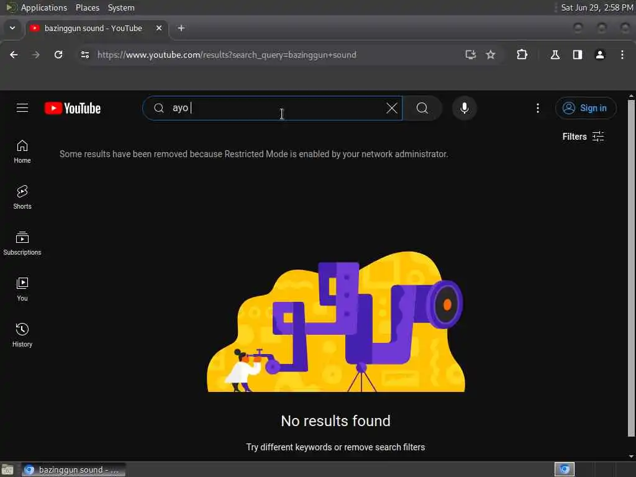This screenshot has height=477, width=636.
Task: Open YouTube settings three-dot menu
Action: [538, 108]
